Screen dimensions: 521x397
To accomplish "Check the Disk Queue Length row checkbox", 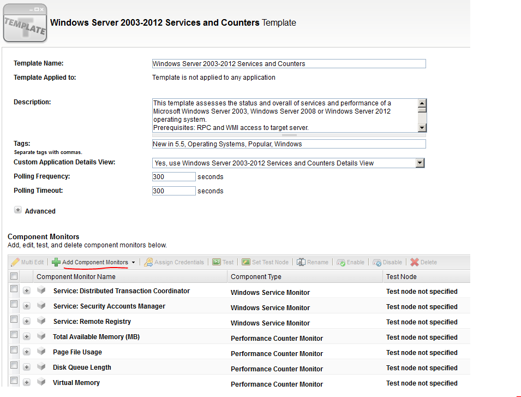I will 14,365.
